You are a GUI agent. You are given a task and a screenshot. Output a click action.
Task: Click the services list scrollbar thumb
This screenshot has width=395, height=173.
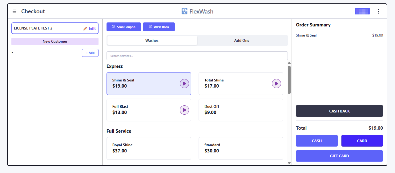[x=289, y=80]
